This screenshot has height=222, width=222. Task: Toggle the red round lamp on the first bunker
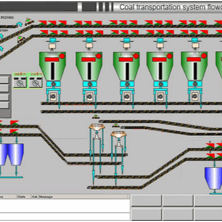point(62,56)
